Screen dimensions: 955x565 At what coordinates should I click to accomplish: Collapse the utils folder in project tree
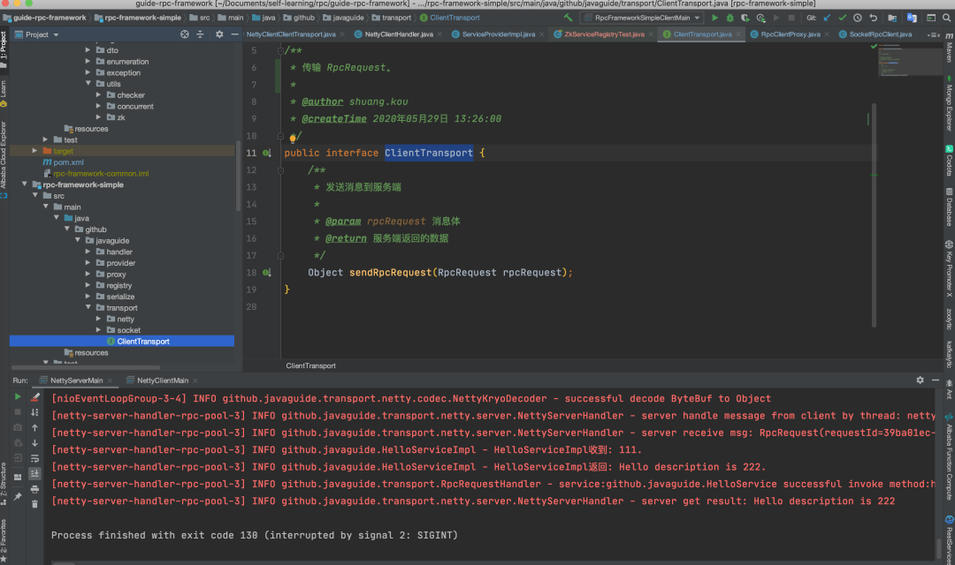[88, 84]
